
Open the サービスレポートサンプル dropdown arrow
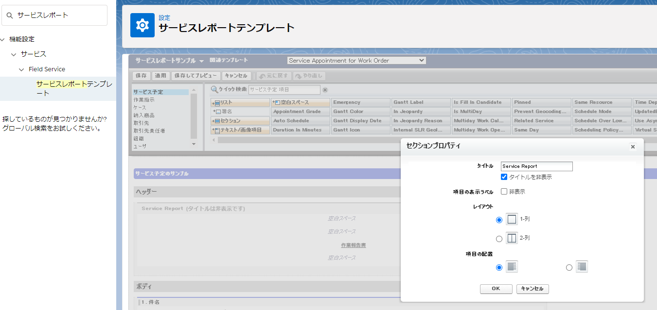point(201,61)
